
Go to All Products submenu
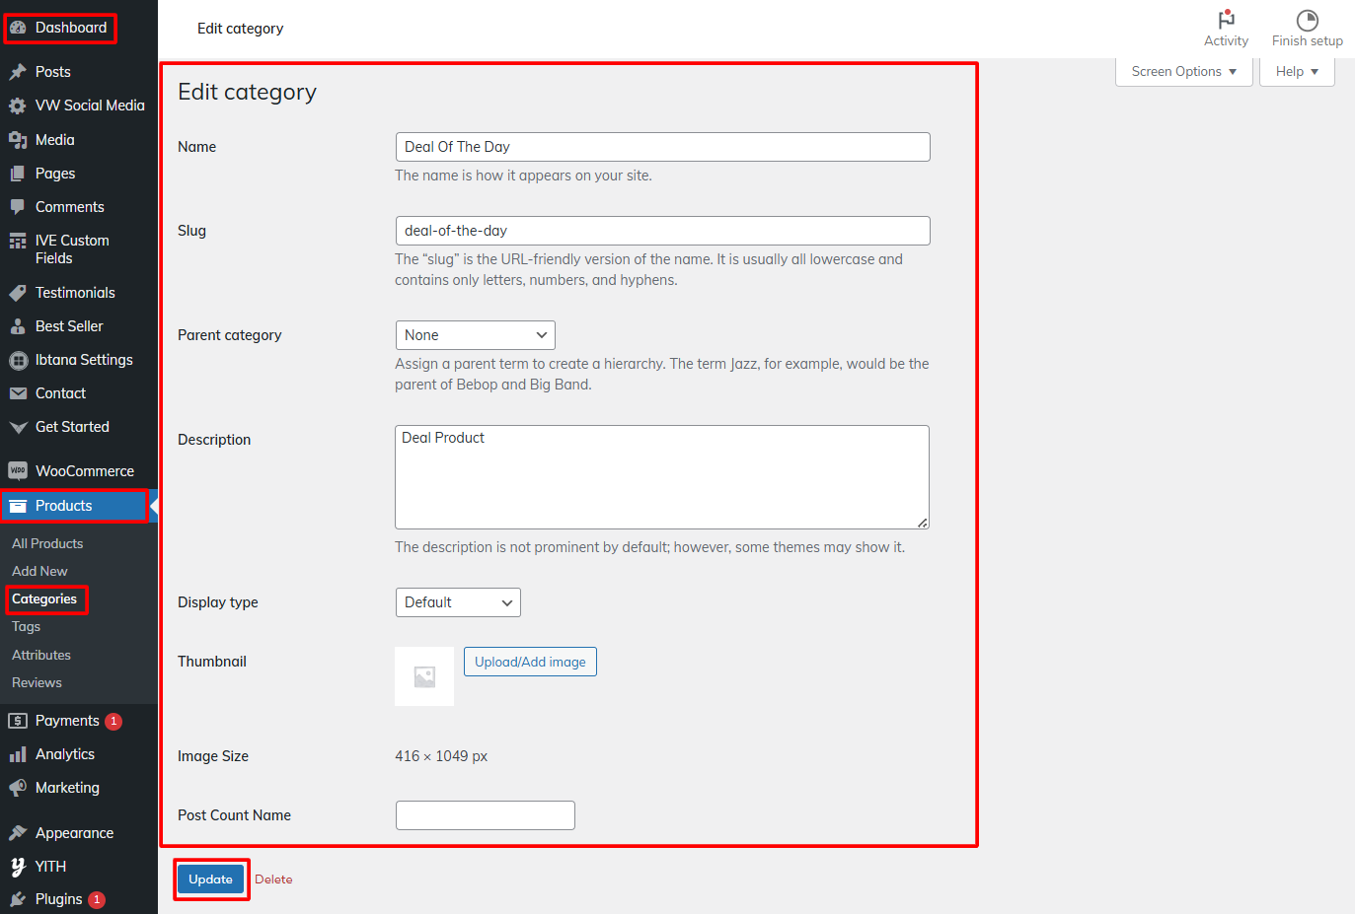coord(47,543)
